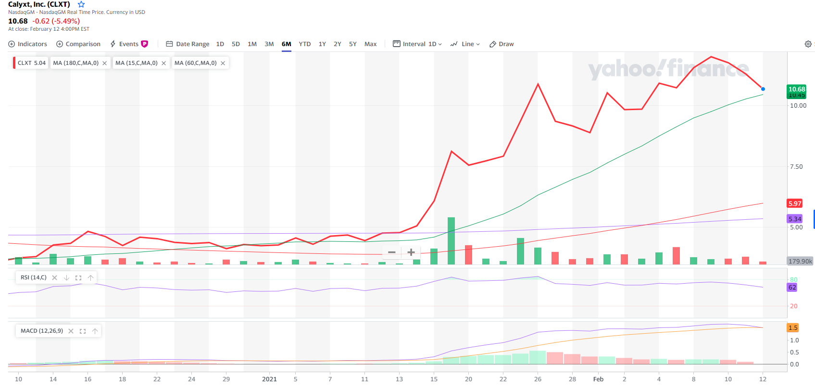Select the 1D range

pyautogui.click(x=220, y=44)
